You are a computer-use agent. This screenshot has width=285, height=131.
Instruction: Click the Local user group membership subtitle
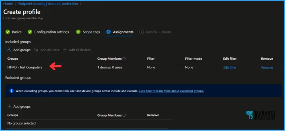(23, 18)
